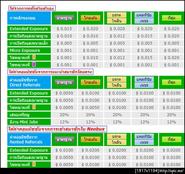Click $ 0.001 in Micro Exposure row โกลเด้น column

click(90, 50)
